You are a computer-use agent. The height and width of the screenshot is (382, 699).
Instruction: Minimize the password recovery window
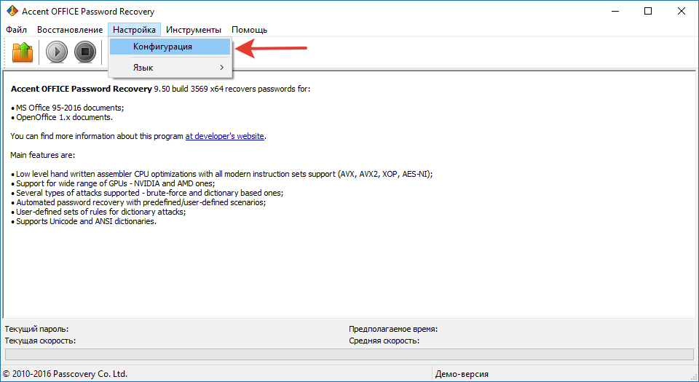click(x=614, y=12)
